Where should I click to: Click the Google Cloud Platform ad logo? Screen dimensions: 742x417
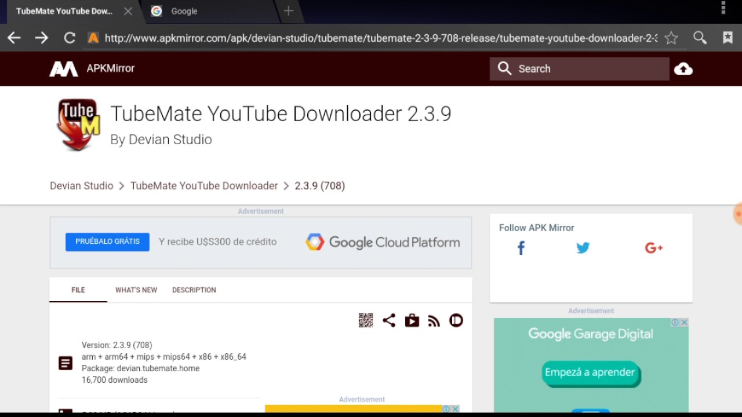coord(383,242)
